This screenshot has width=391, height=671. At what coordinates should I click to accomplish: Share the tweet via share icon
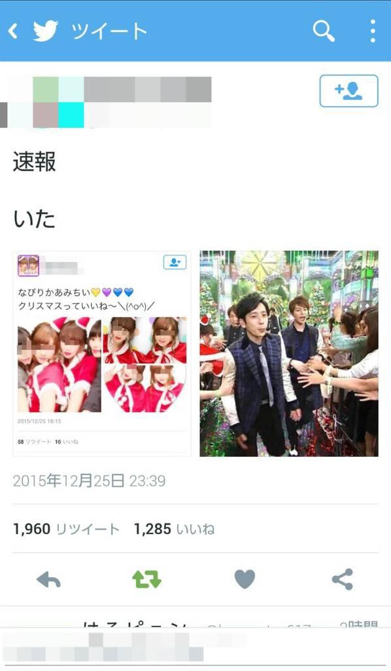click(343, 579)
